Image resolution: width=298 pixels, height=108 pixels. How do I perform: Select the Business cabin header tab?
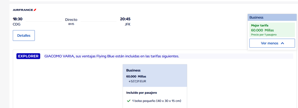pyautogui.click(x=272, y=17)
